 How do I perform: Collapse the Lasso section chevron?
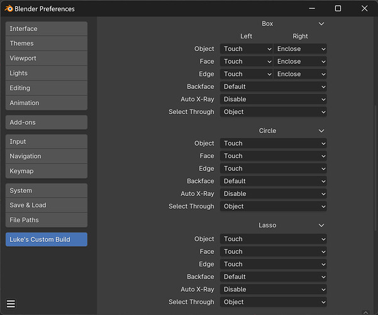(x=321, y=225)
